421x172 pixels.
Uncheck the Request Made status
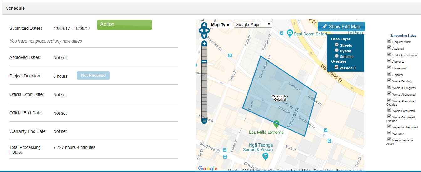click(x=389, y=41)
